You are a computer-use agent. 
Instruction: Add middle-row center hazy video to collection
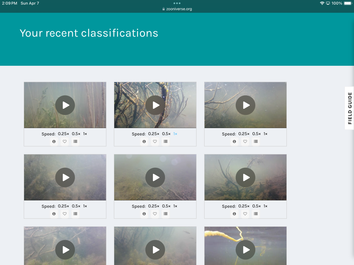pyautogui.click(x=165, y=214)
